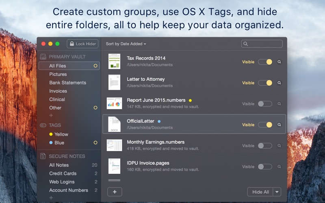
Task: Select the Bank Statements group
Action: [x=67, y=83]
